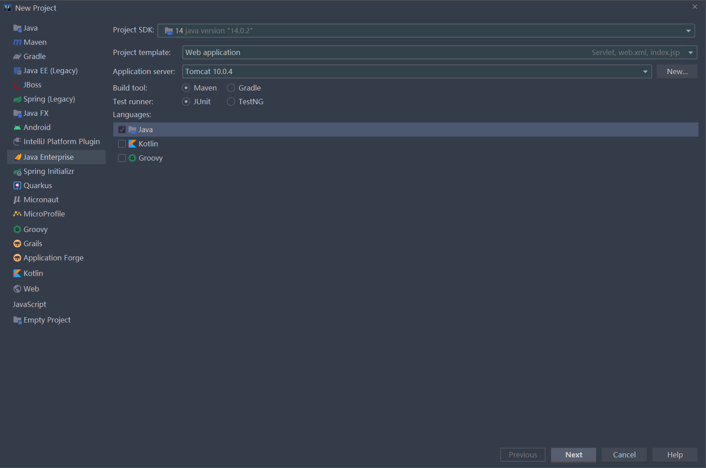Click the Java Enterprise orange icon
706x468 pixels.
18,157
